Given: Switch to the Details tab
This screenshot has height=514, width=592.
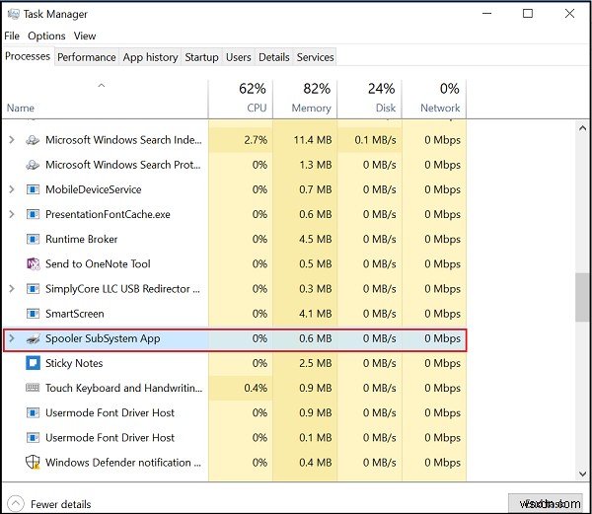Looking at the screenshot, I should coord(273,57).
